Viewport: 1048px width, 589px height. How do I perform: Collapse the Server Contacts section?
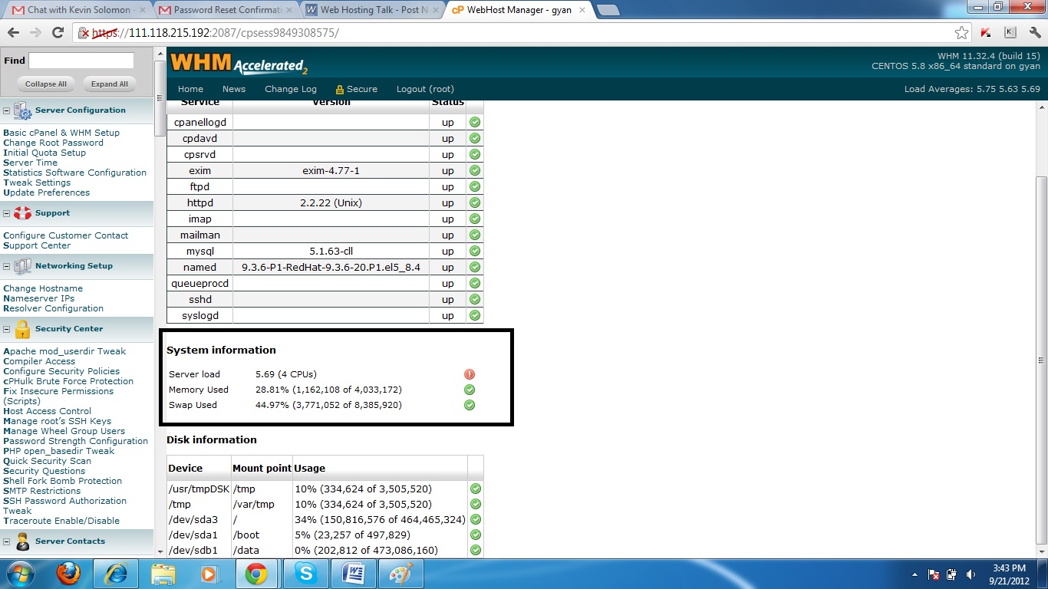click(7, 542)
